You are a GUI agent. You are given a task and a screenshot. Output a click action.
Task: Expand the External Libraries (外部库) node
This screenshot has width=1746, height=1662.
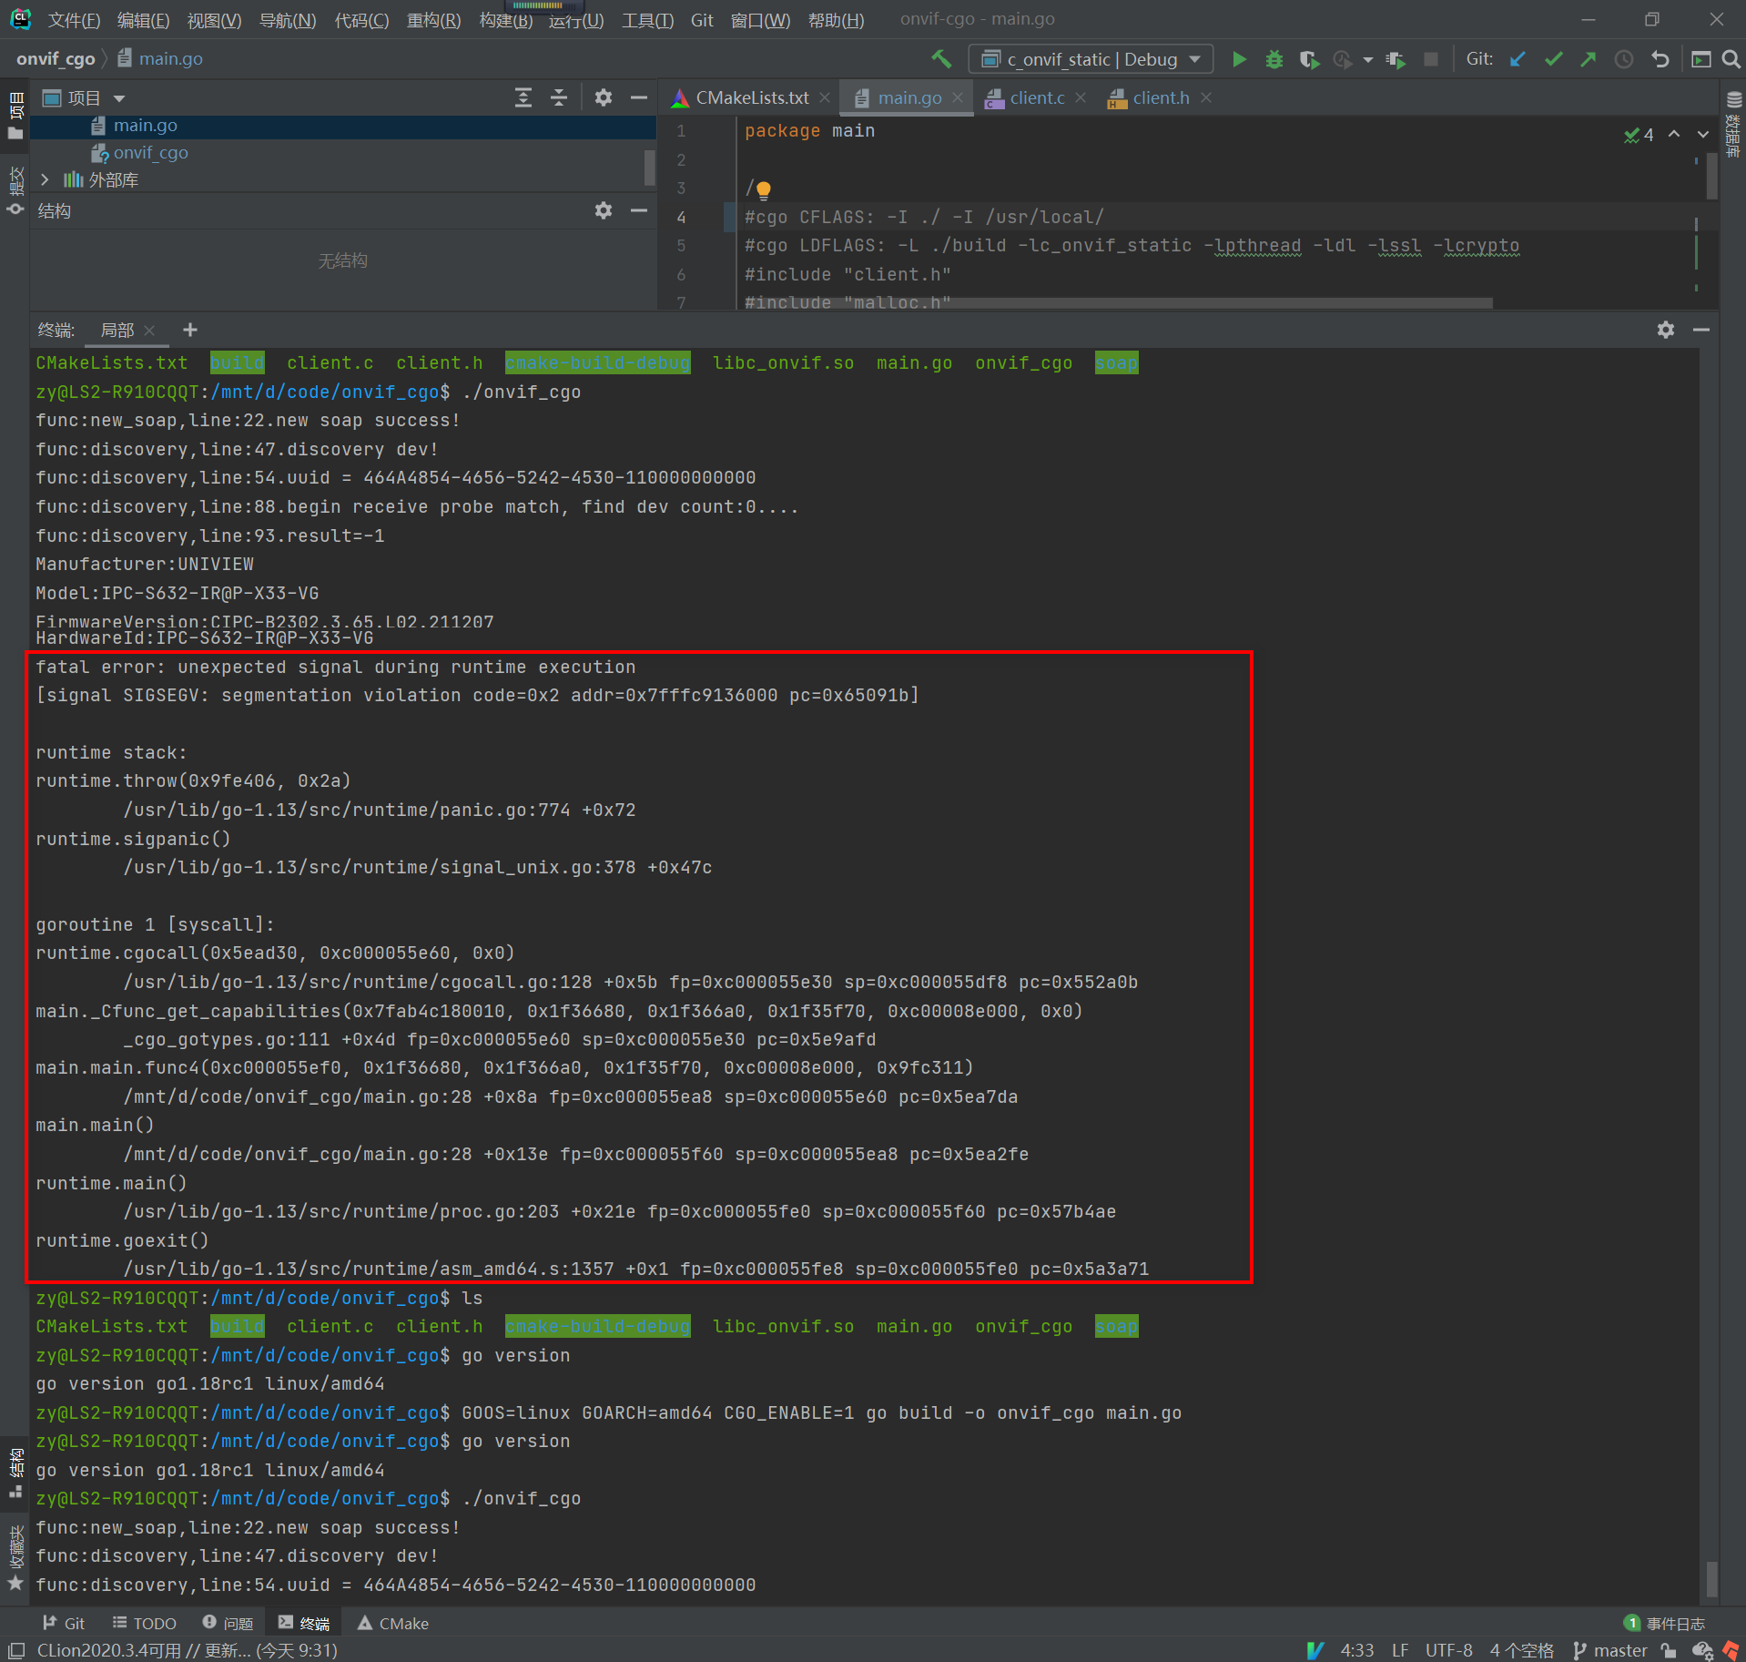pos(45,179)
